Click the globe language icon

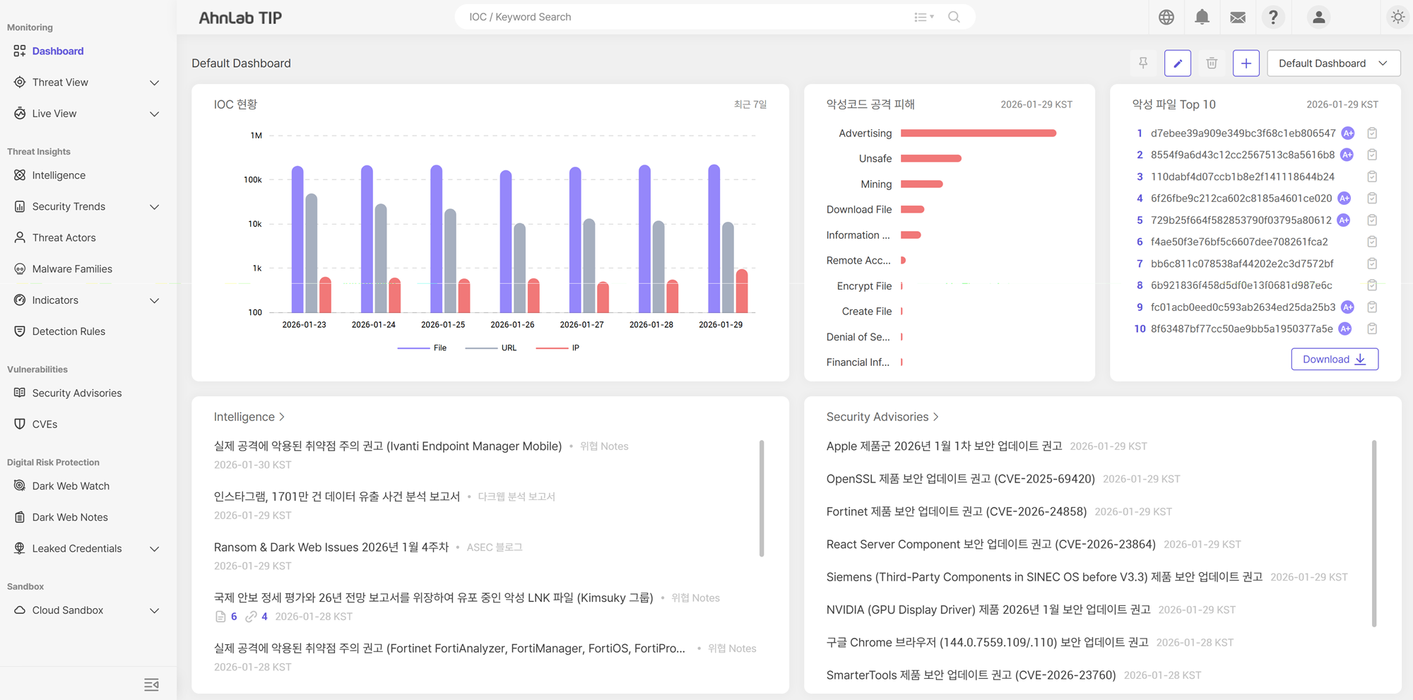pyautogui.click(x=1166, y=17)
